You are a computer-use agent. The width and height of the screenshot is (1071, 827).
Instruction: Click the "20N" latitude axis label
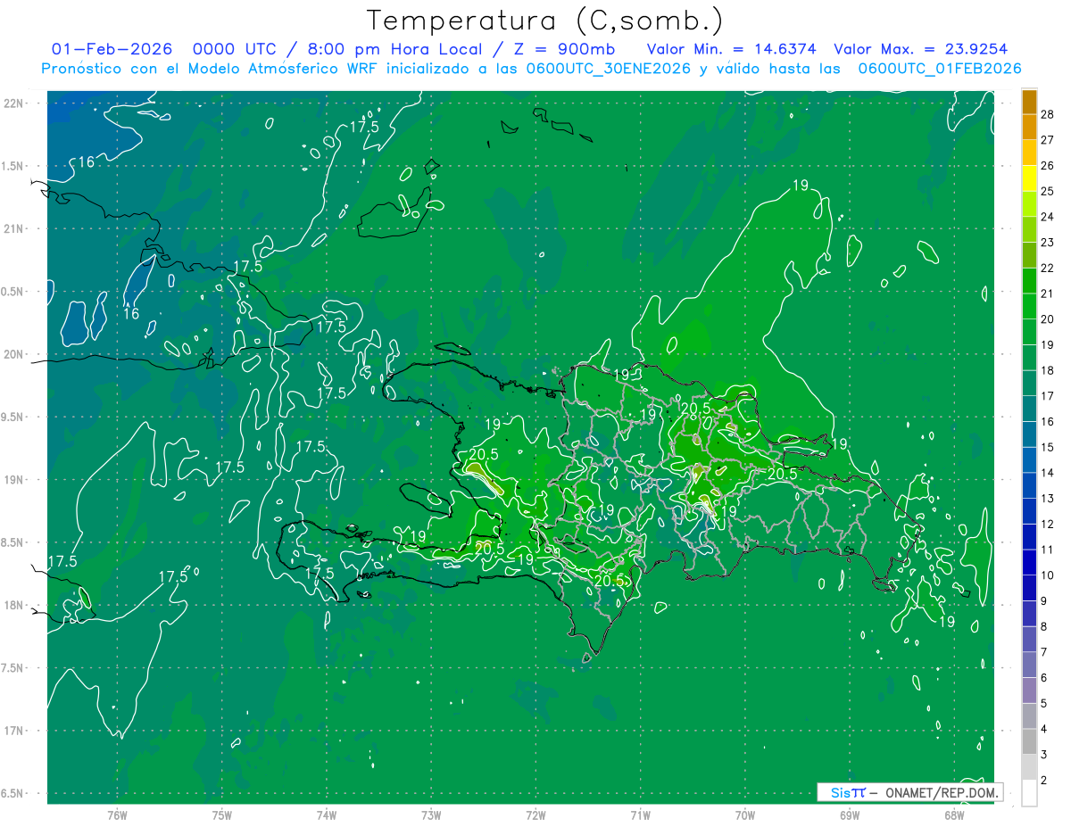click(14, 354)
